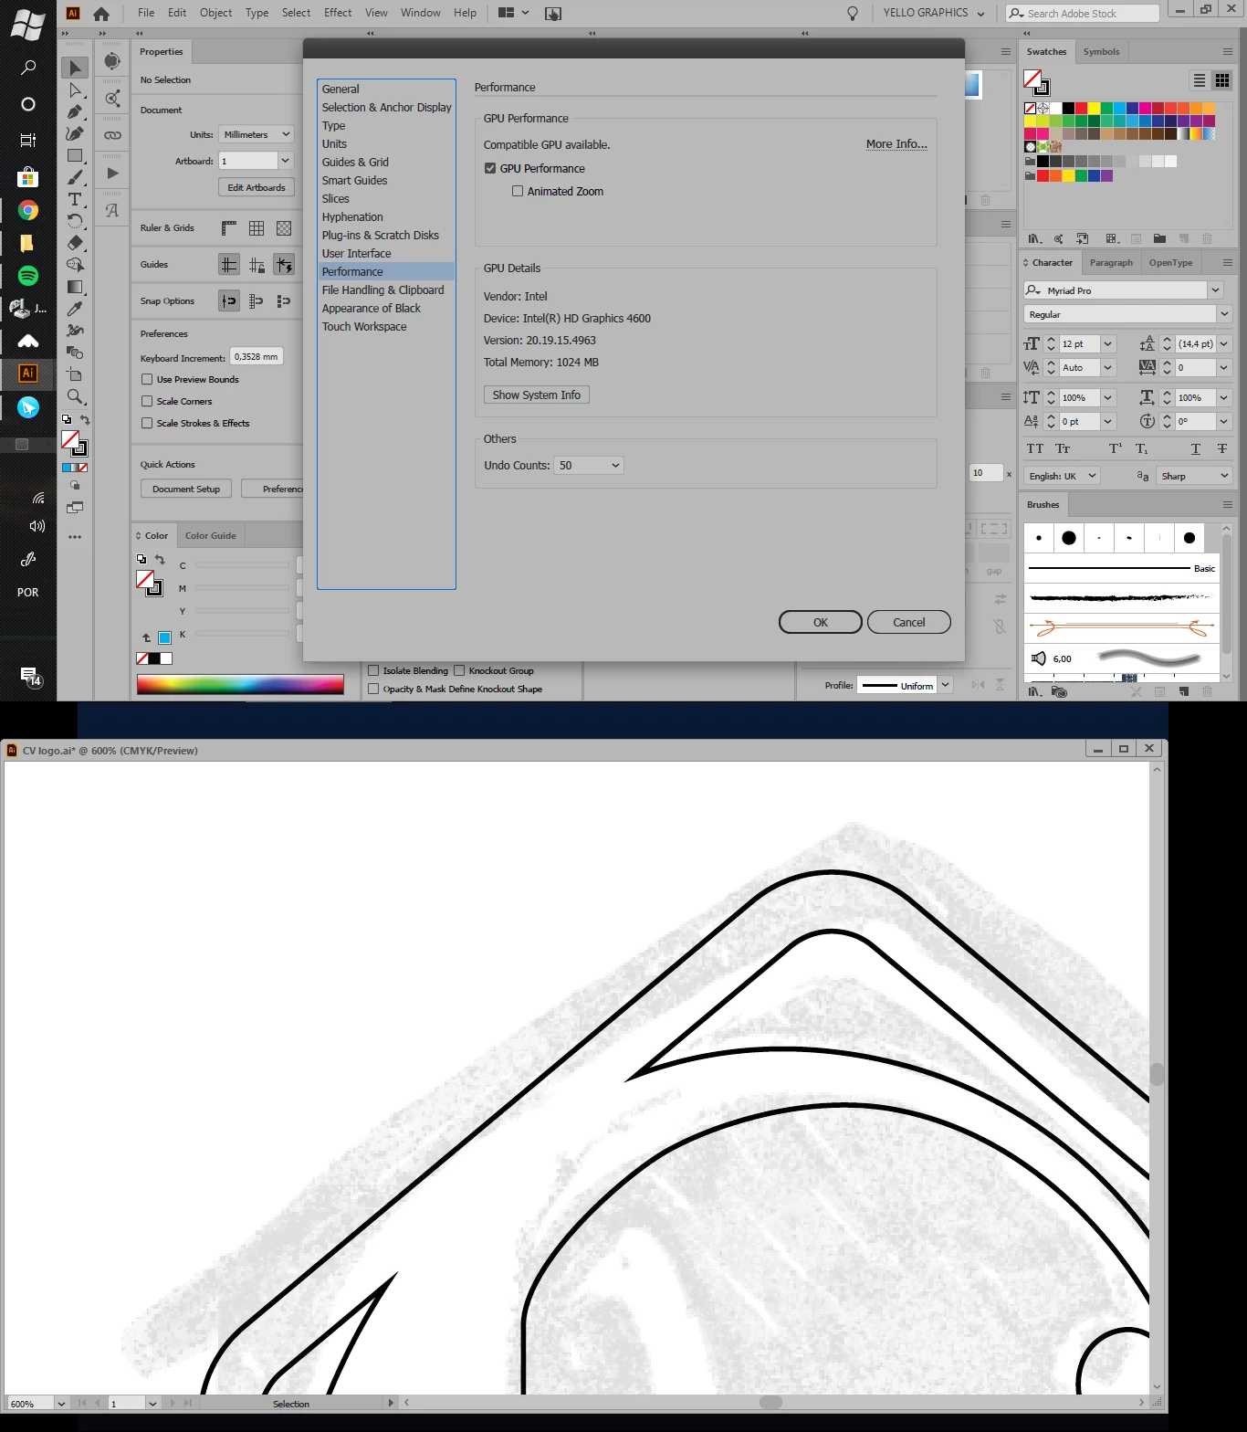Open the Window menu

tap(421, 13)
